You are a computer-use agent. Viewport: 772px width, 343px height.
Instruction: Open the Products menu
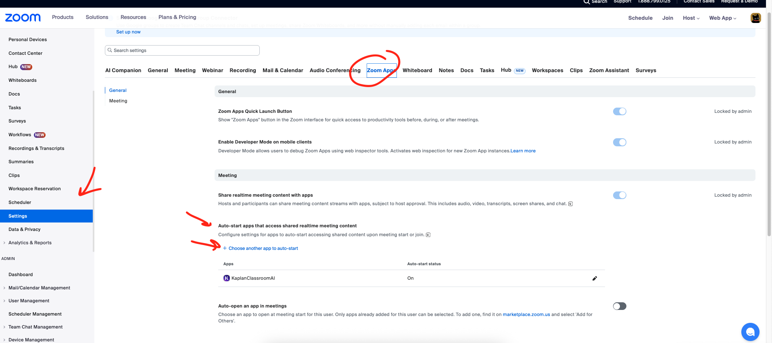pyautogui.click(x=63, y=17)
